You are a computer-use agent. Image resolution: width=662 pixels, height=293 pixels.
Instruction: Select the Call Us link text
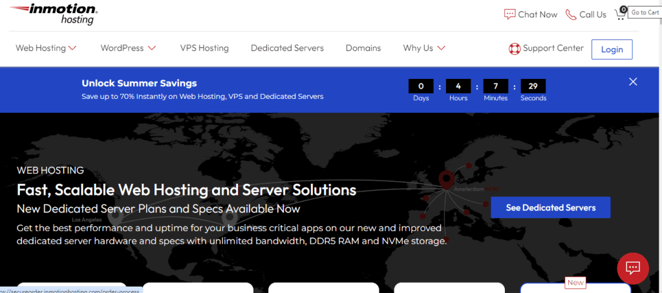(x=593, y=14)
